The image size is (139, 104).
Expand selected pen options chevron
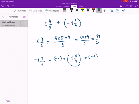point(101,12)
